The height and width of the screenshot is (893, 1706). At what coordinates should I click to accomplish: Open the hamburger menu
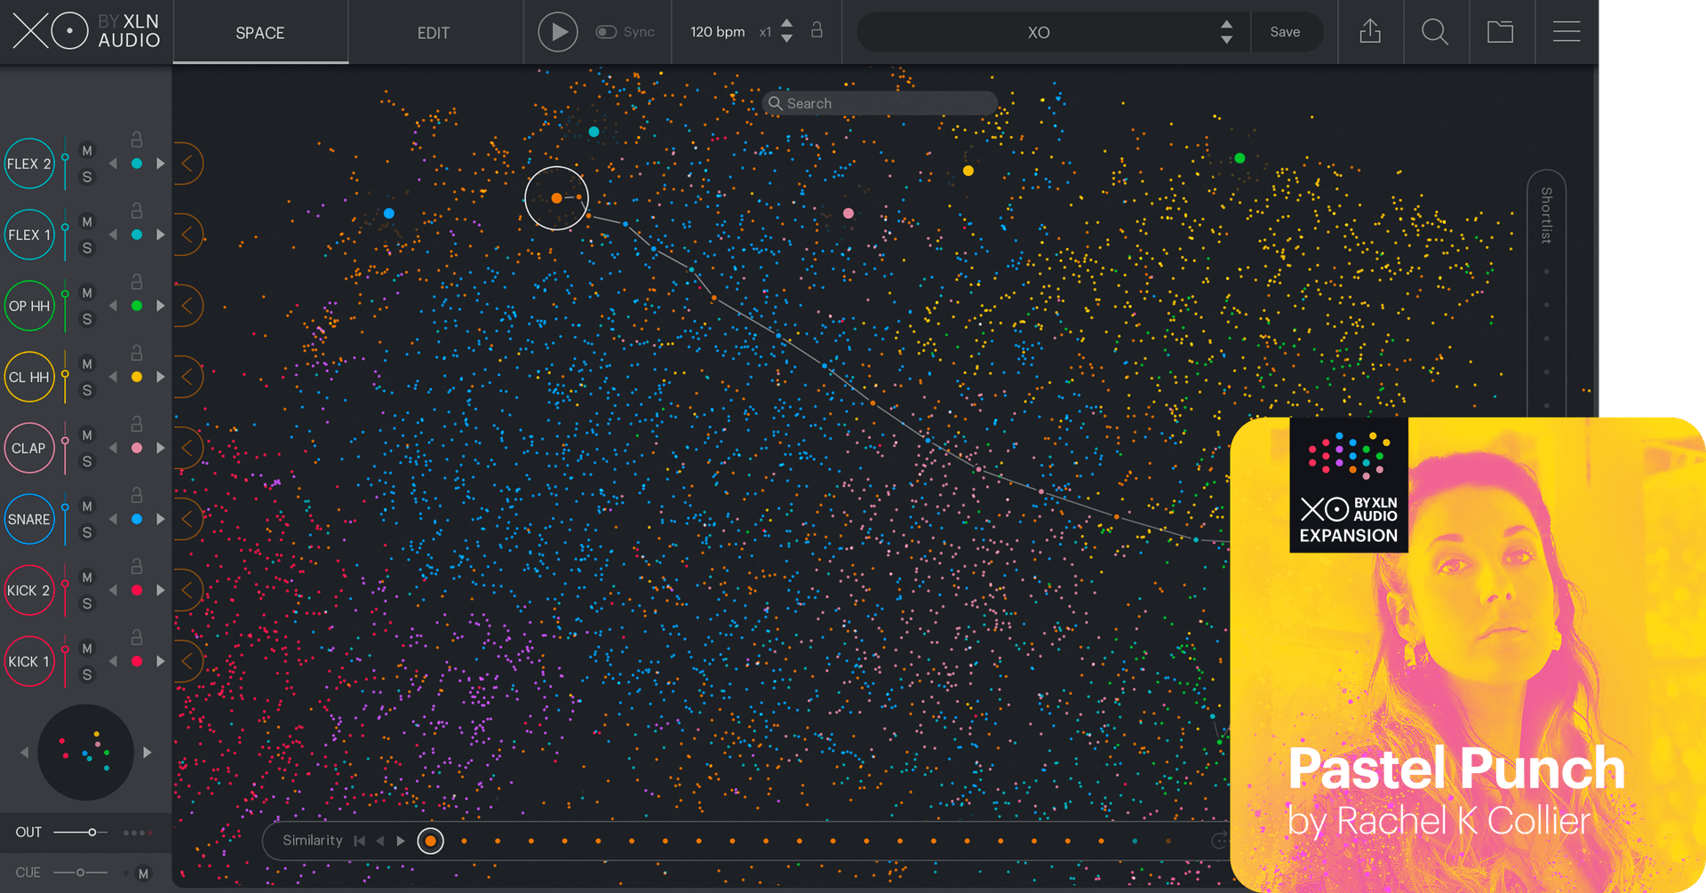pos(1566,32)
